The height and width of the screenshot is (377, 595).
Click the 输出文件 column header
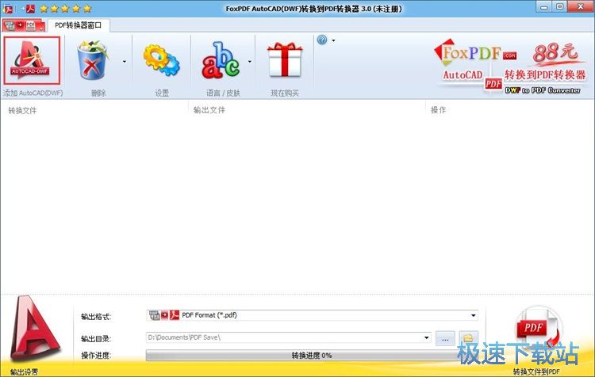click(209, 110)
